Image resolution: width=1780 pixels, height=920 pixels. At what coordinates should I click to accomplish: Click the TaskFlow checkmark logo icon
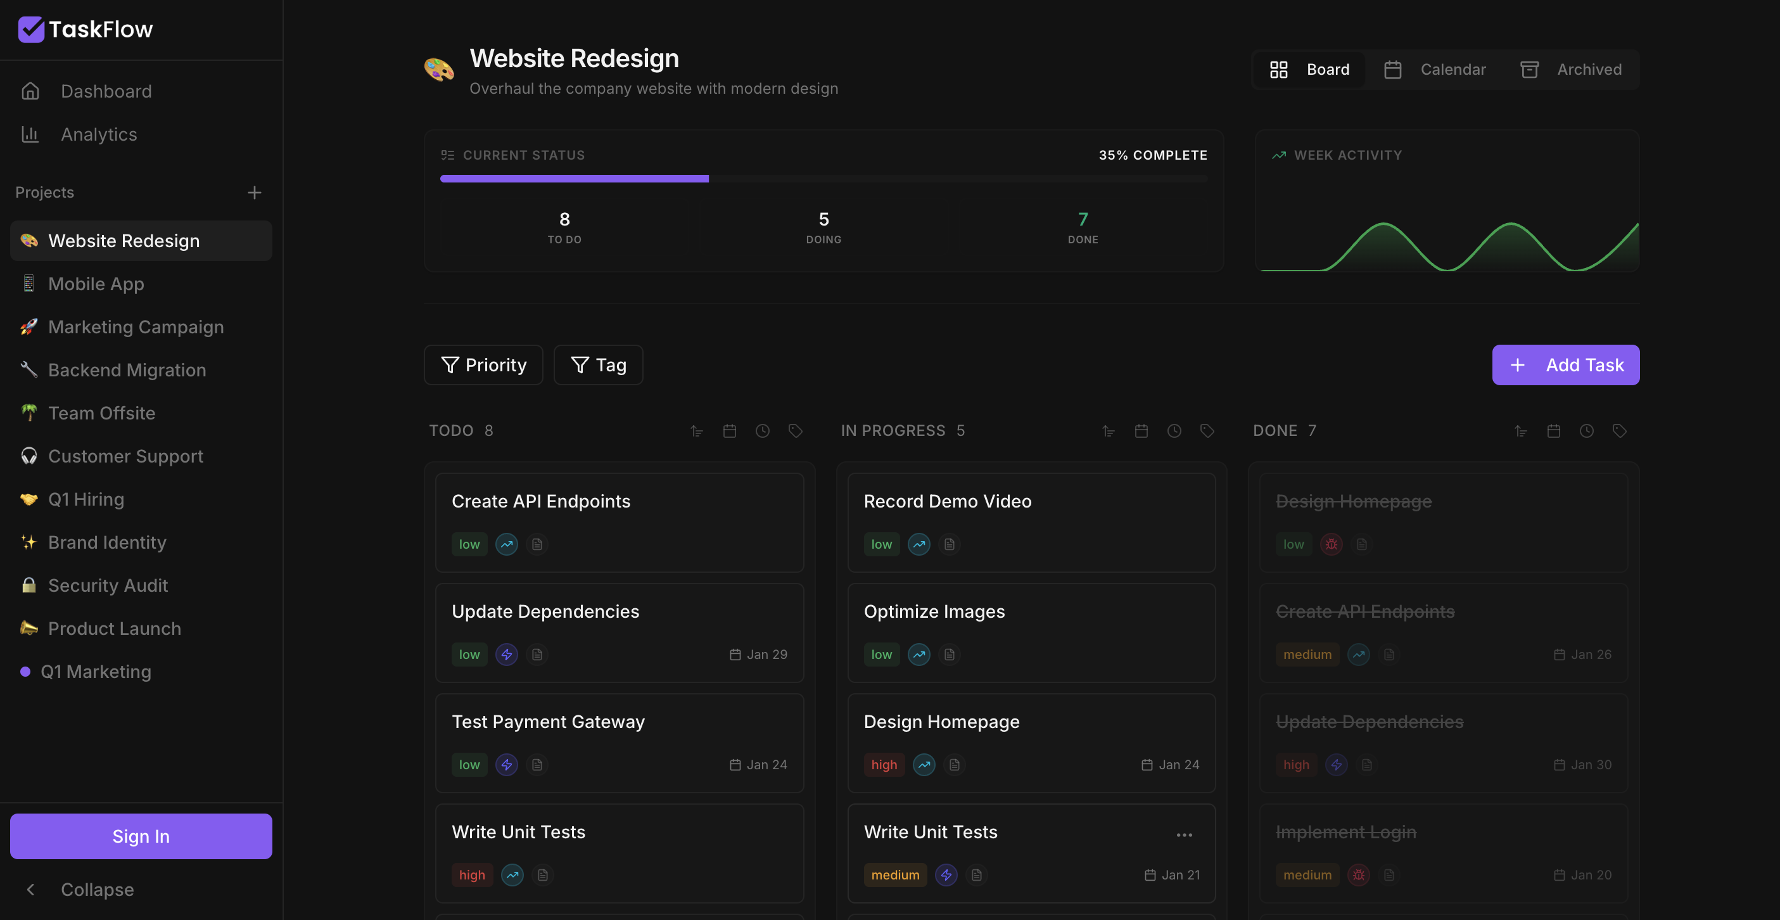[x=31, y=29]
